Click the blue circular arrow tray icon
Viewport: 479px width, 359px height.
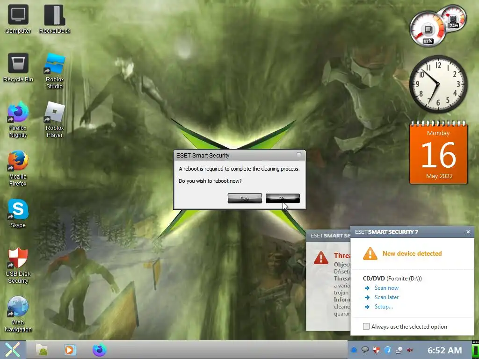tap(387, 350)
